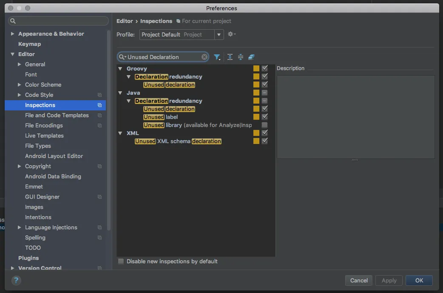Expand the Appearance & Behavior section
This screenshot has width=443, height=293.
[13, 34]
